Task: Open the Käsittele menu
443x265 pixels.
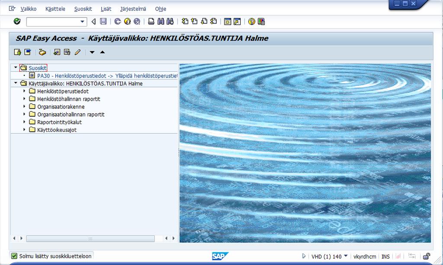Action: coord(55,9)
